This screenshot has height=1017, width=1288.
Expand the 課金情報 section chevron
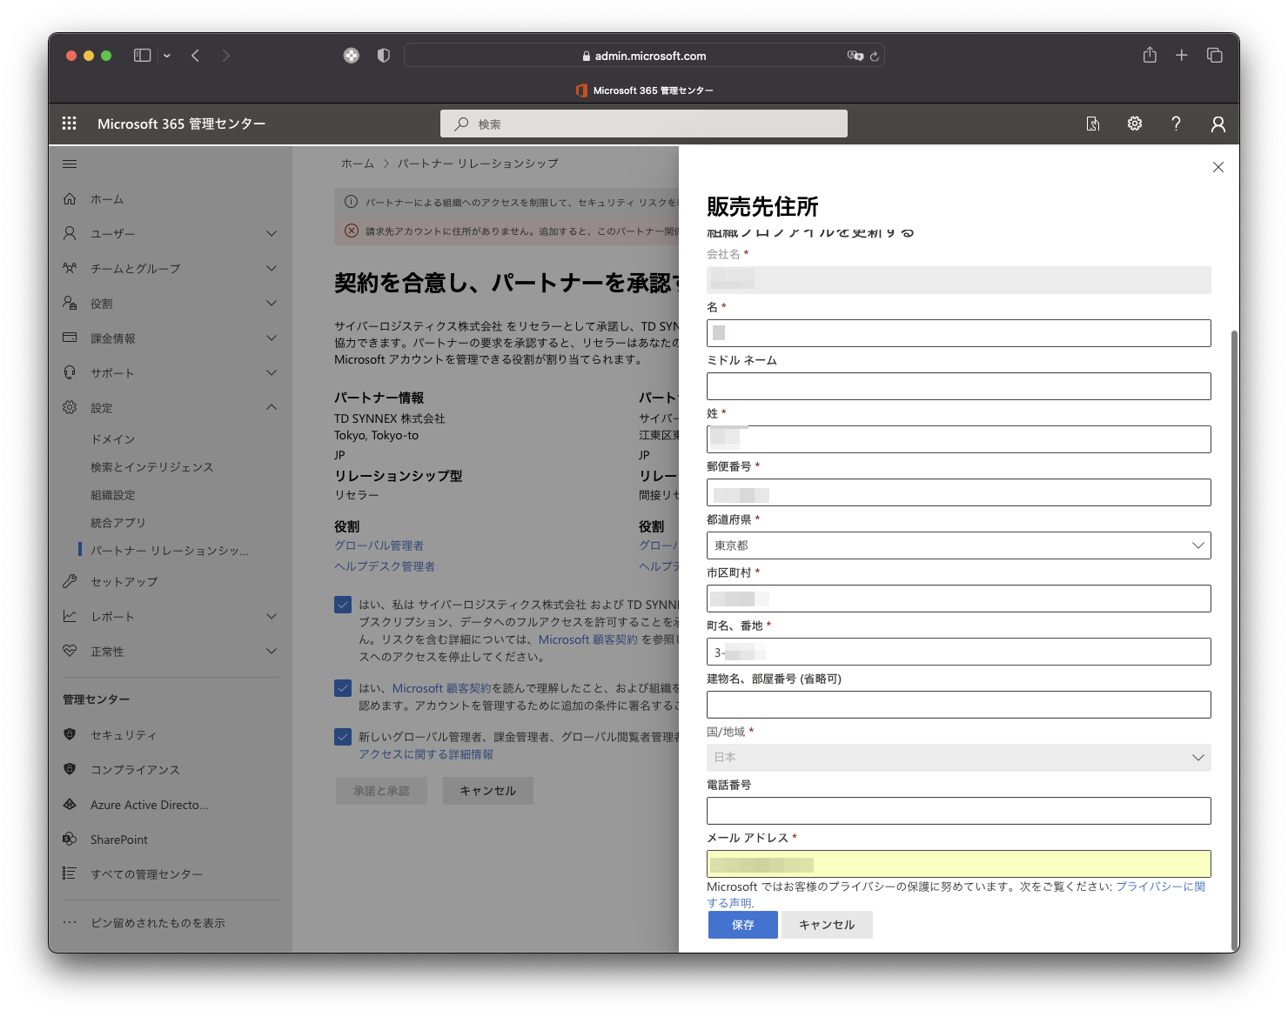click(x=272, y=338)
